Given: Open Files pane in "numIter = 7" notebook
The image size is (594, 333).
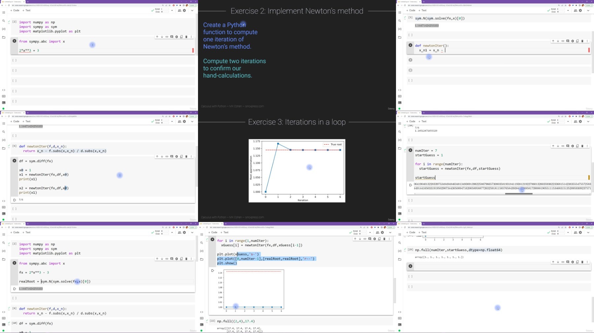Looking at the screenshot, I should [x=400, y=148].
